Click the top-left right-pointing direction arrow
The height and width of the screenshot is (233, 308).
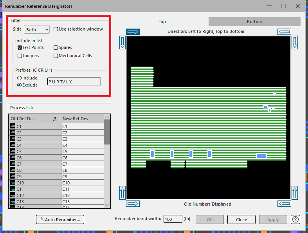click(x=133, y=32)
